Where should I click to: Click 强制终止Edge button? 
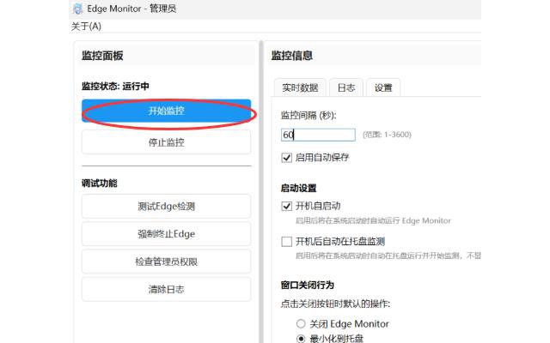pos(166,234)
